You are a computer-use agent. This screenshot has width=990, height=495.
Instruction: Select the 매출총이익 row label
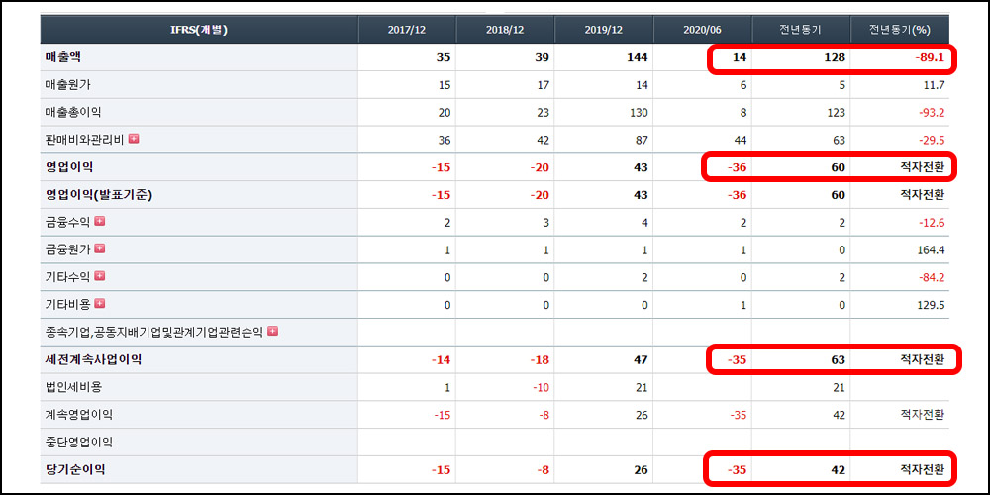click(73, 113)
